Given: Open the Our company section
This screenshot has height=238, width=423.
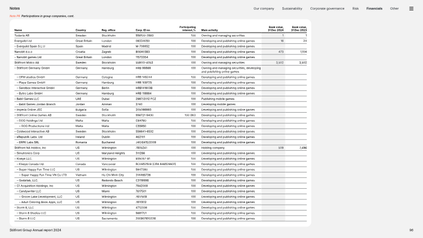Looking at the screenshot, I should pos(263,8).
